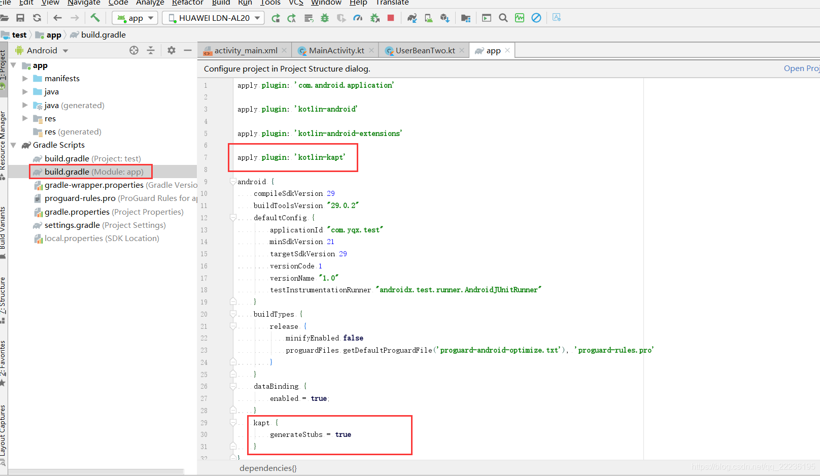Image resolution: width=820 pixels, height=476 pixels.
Task: Click the Search Everywhere magnifier icon
Action: 503,18
